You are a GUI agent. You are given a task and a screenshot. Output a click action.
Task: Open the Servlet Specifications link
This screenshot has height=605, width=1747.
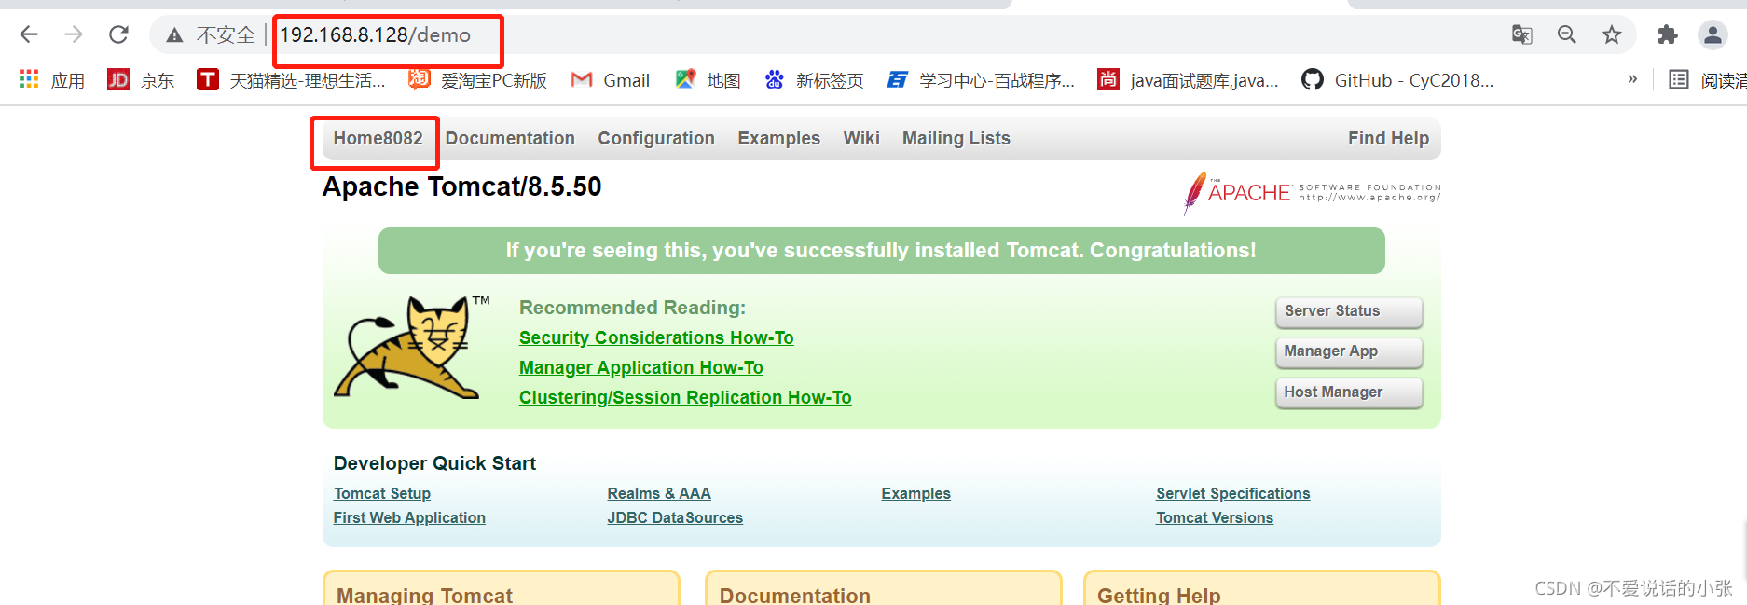(1233, 494)
